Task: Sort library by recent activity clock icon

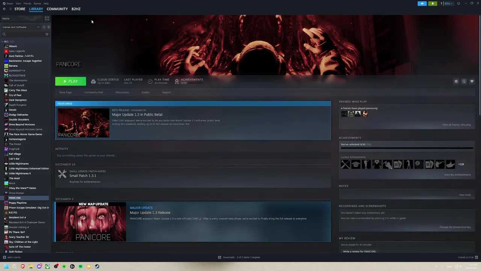Action: pyautogui.click(x=44, y=27)
